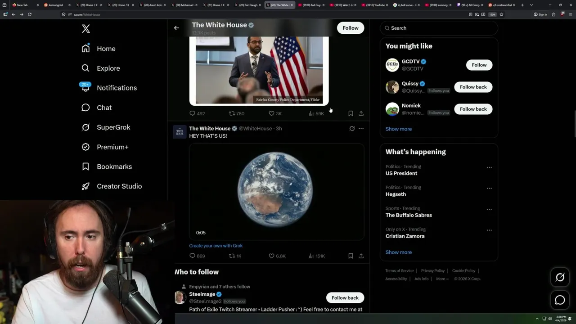
Task: Go to Home in sidebar
Action: tap(99, 49)
